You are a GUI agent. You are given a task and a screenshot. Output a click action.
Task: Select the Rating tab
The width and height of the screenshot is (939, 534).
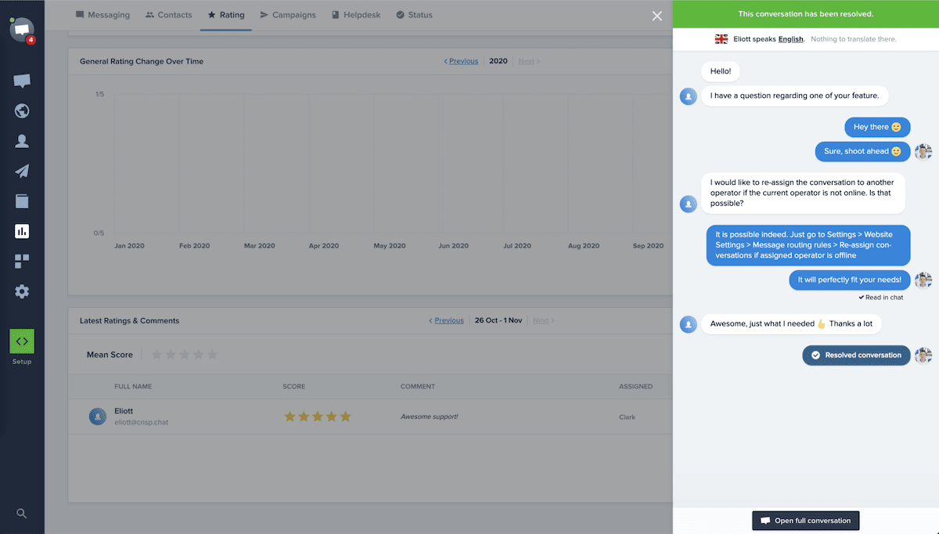pyautogui.click(x=225, y=15)
